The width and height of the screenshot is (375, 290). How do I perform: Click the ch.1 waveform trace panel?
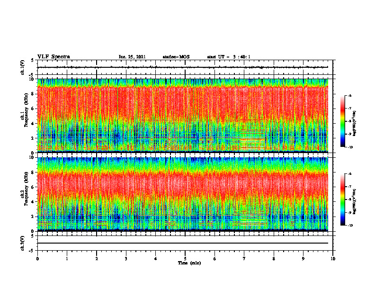click(x=185, y=67)
